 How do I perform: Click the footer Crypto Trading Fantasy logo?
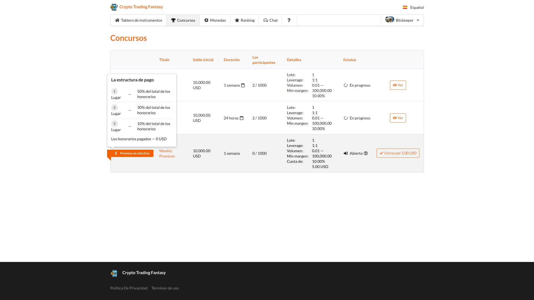point(114,273)
